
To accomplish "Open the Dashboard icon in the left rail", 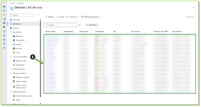I will pos(4,11).
